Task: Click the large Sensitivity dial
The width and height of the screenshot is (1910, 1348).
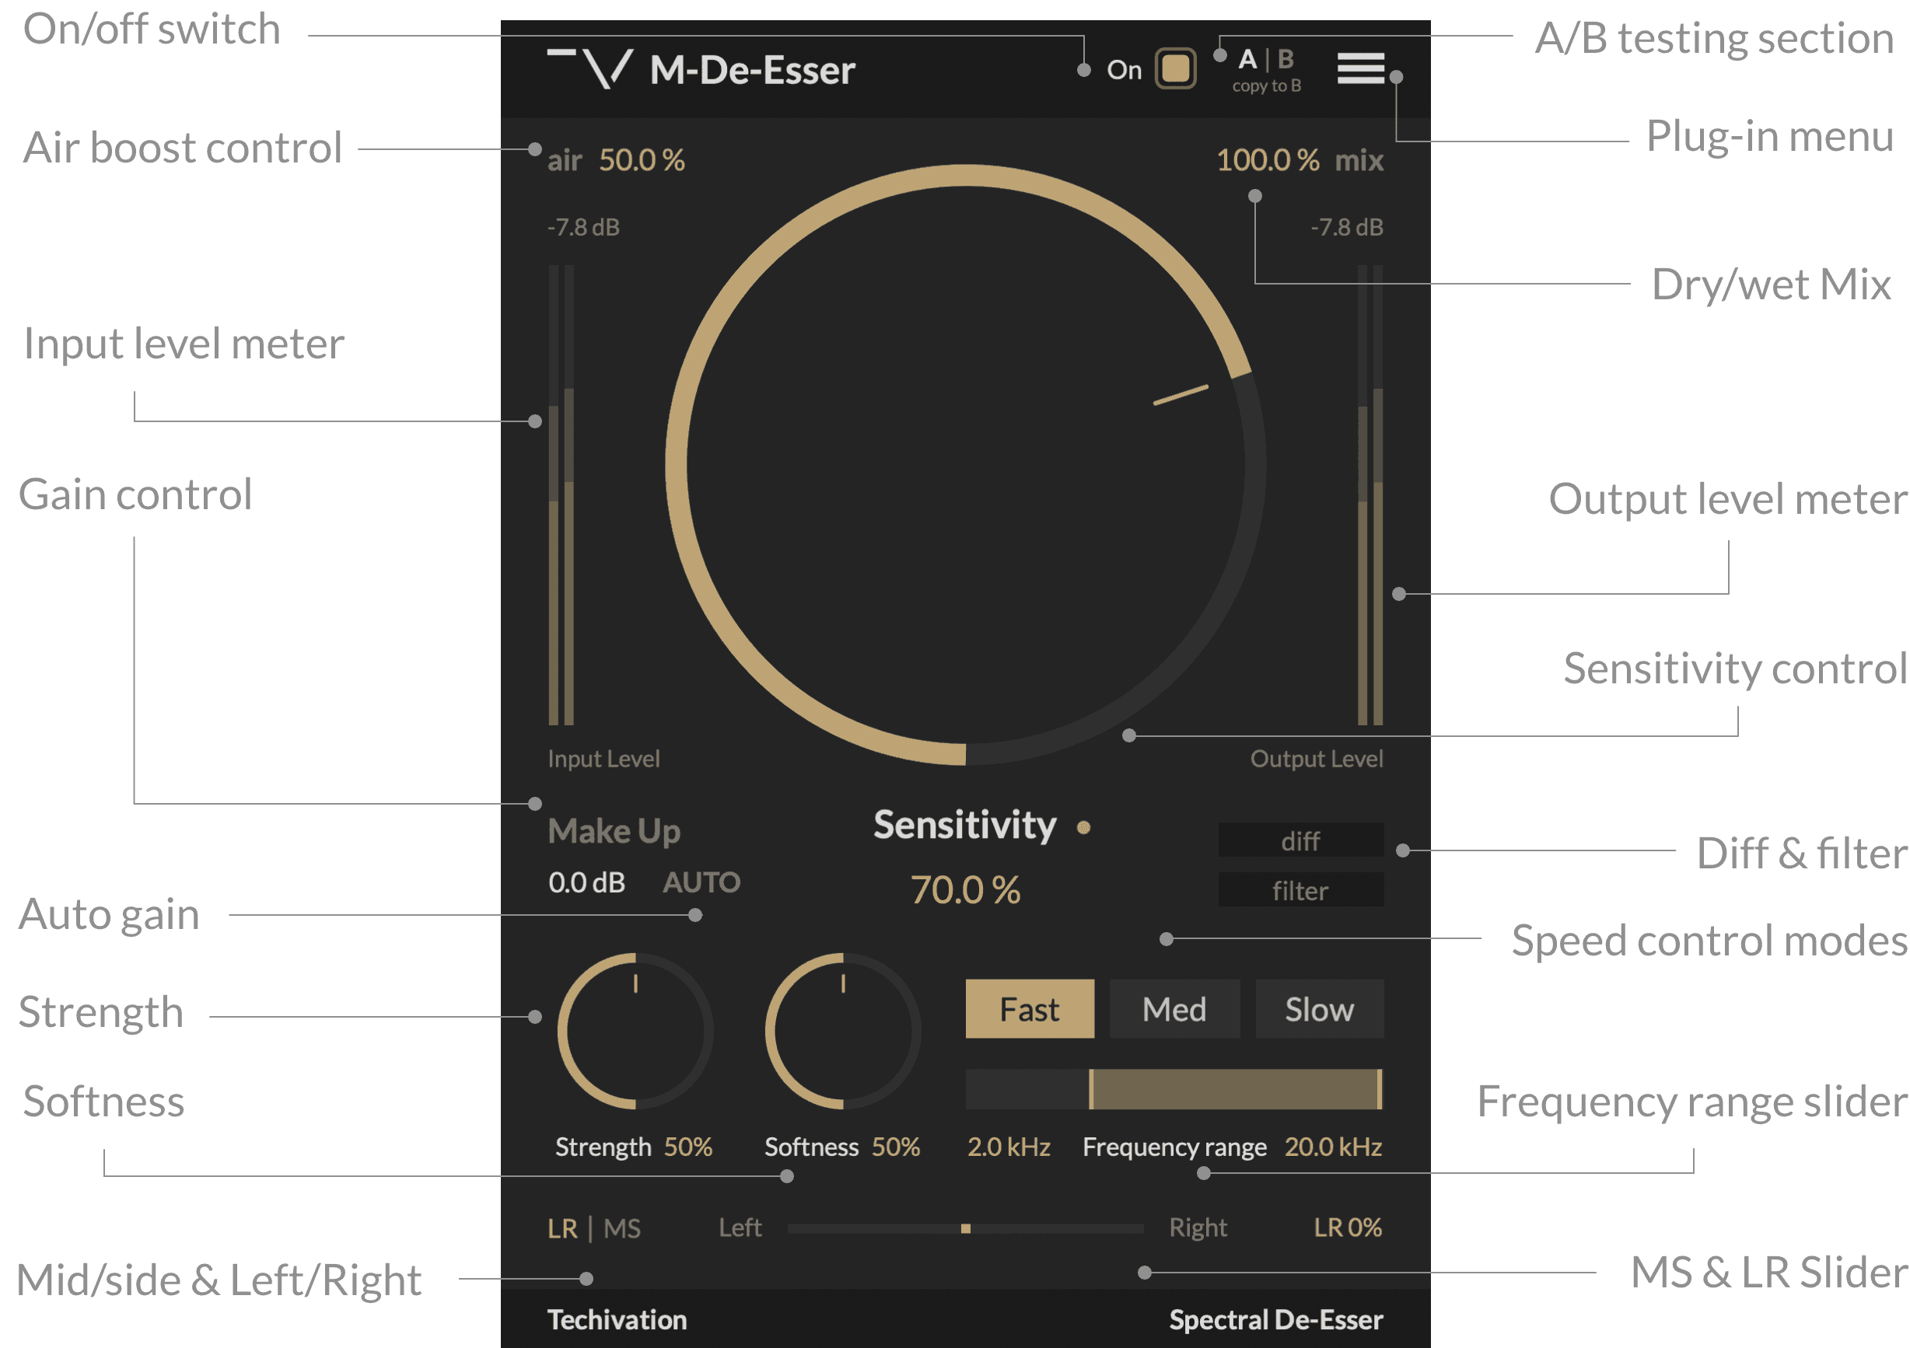Action: click(x=965, y=465)
